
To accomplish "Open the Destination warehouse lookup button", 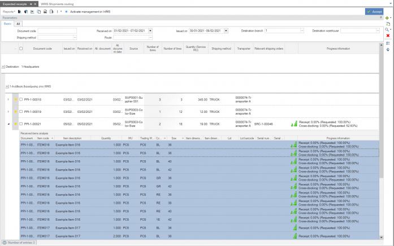I will coord(378,31).
